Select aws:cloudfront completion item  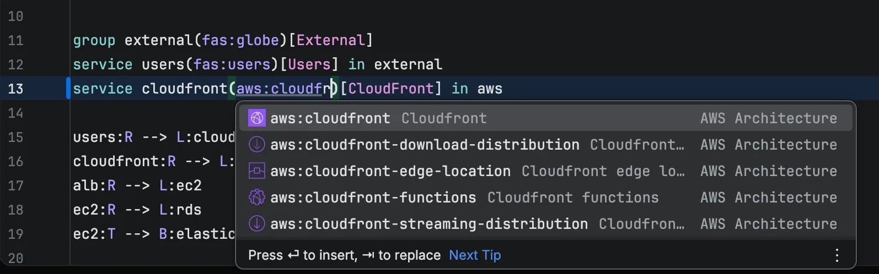point(330,118)
